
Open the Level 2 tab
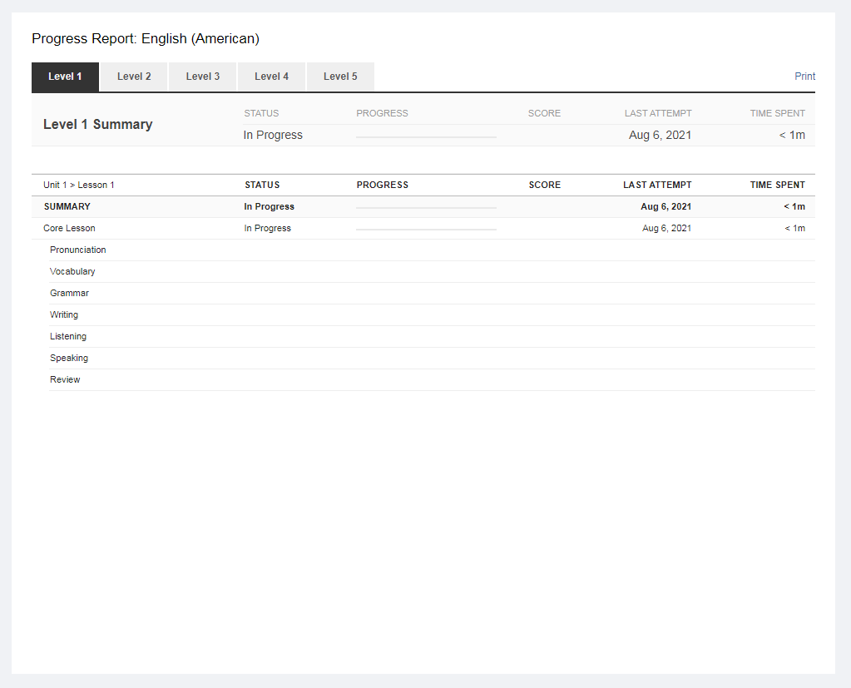click(134, 77)
